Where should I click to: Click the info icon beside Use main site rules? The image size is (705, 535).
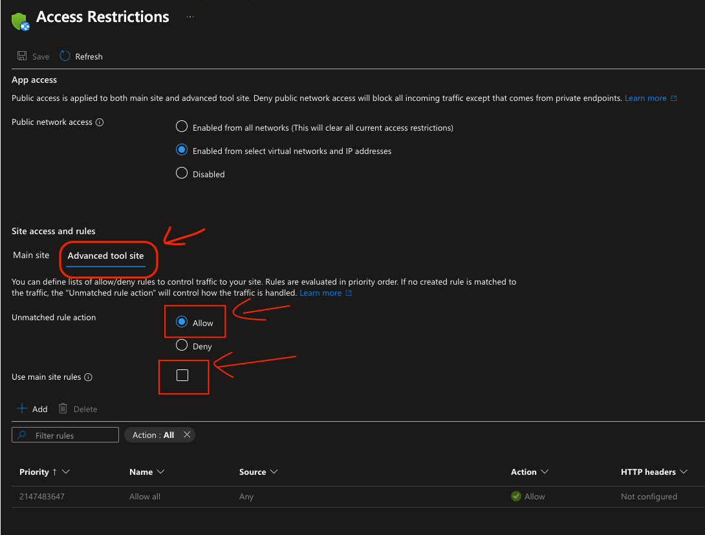tap(89, 377)
